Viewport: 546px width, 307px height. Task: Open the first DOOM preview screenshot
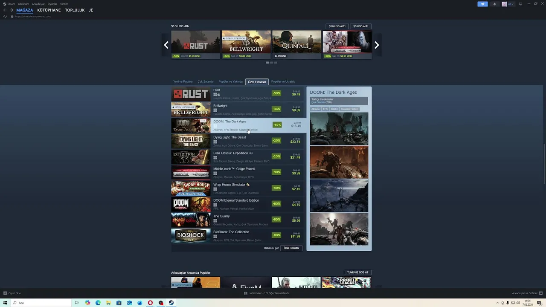pos(339,129)
